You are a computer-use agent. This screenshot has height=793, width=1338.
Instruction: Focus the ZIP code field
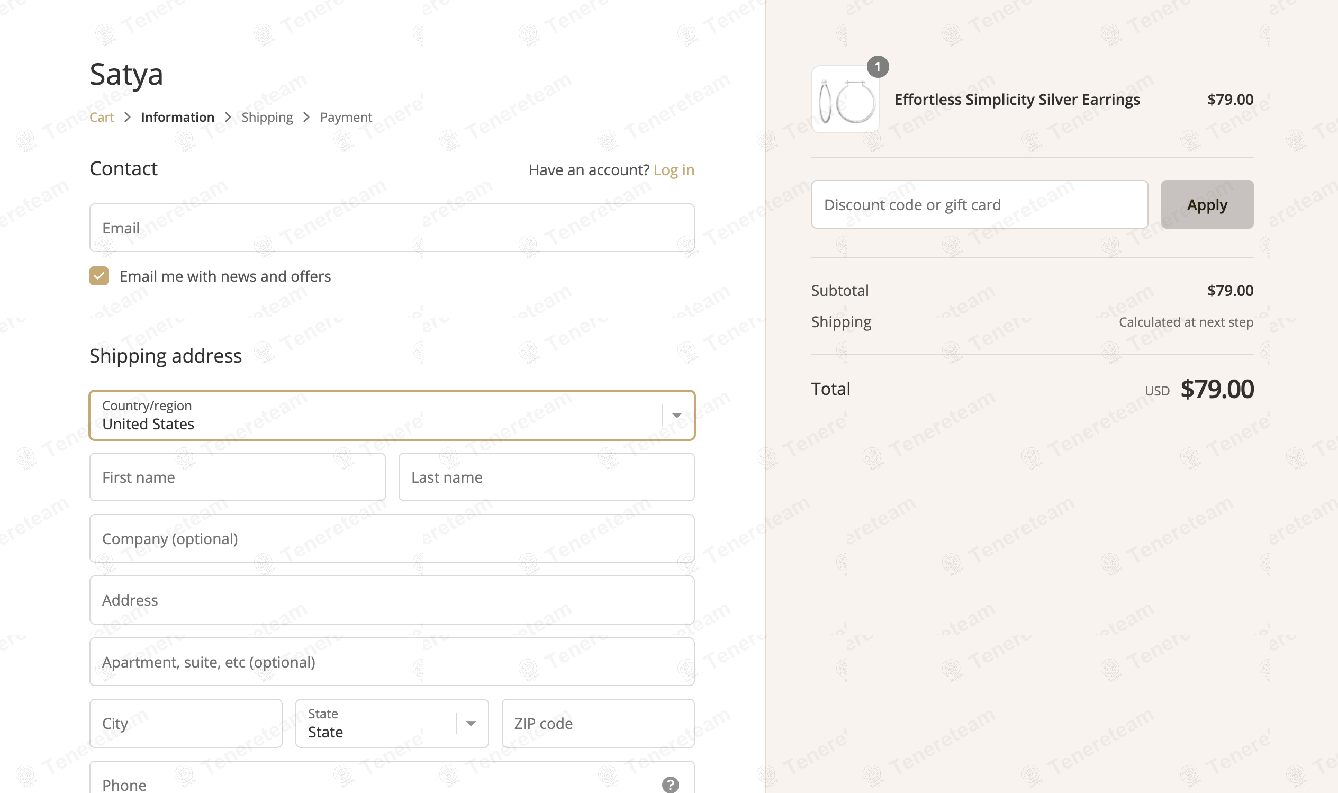coord(598,723)
